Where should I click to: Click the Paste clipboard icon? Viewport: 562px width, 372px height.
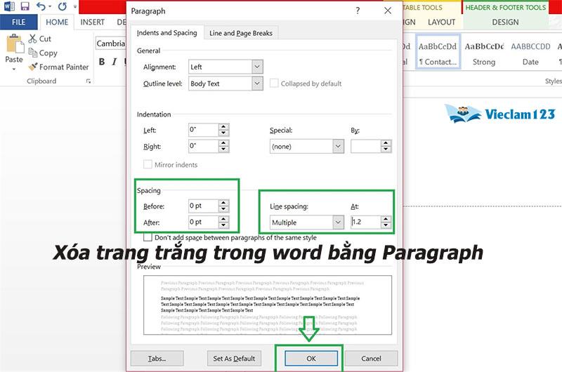pos(14,44)
